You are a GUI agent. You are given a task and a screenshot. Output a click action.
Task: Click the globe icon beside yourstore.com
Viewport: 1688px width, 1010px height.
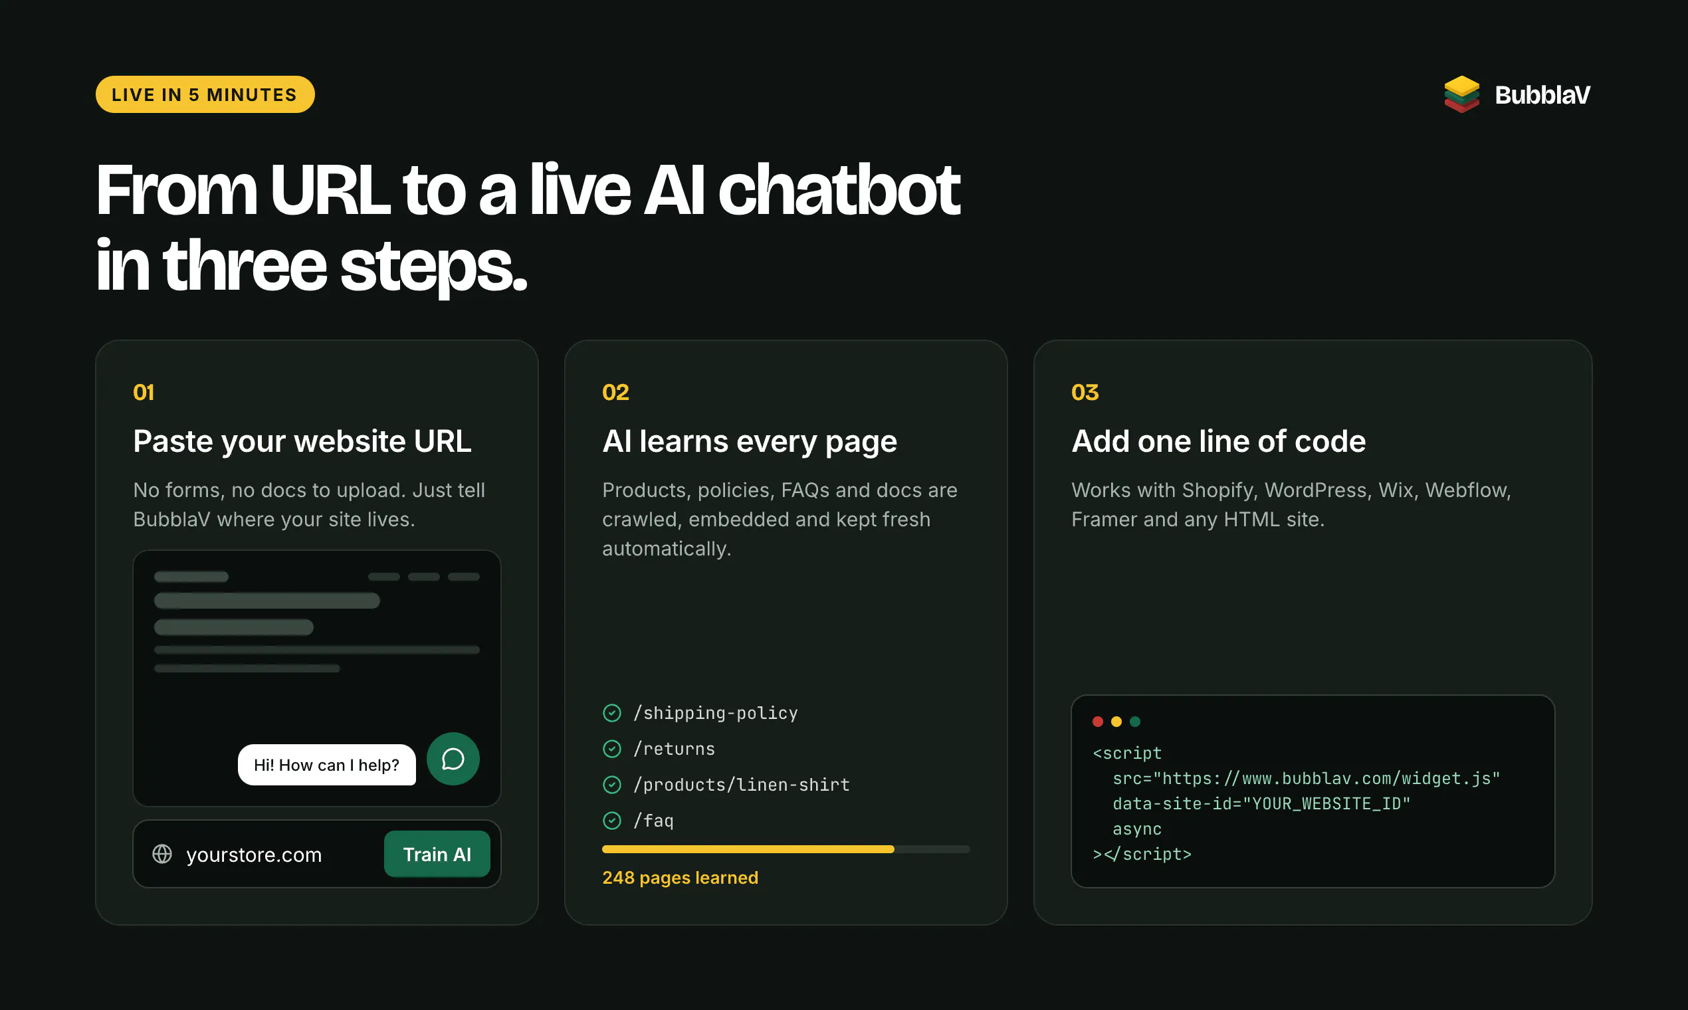162,853
